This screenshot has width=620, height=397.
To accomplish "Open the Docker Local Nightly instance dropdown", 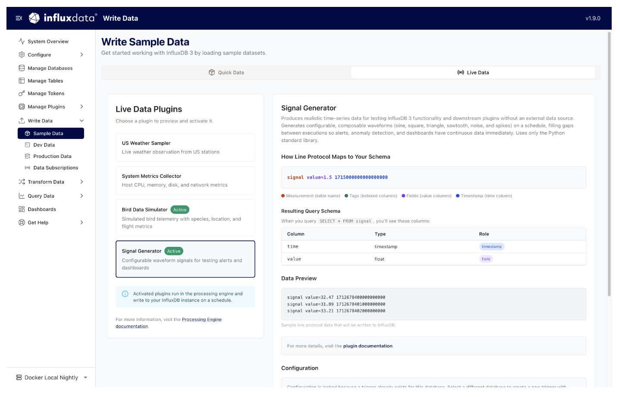I will pyautogui.click(x=85, y=378).
